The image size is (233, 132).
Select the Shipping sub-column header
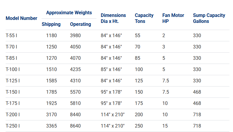pos(51,24)
